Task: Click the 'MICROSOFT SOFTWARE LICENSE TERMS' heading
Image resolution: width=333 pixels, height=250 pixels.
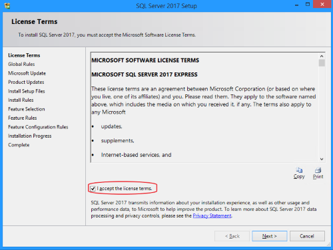Action: (145, 61)
